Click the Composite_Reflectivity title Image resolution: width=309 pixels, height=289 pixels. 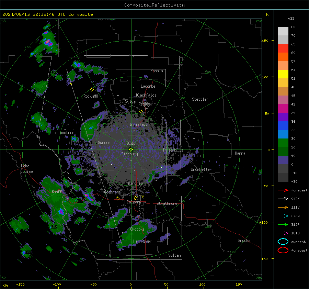click(154, 5)
